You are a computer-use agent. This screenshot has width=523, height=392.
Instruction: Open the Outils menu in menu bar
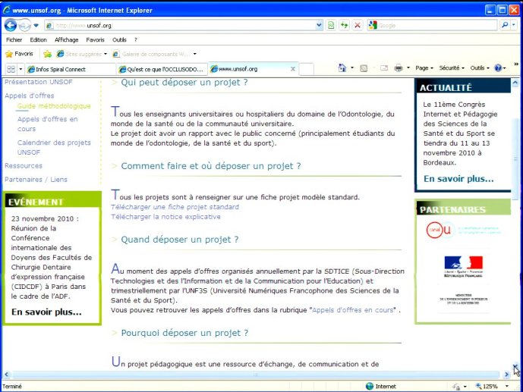(x=119, y=40)
